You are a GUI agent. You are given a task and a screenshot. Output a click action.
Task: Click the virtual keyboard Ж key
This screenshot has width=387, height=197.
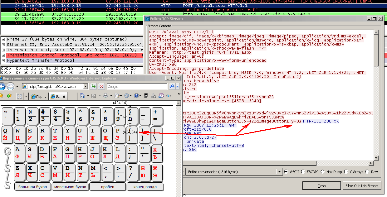click(157, 172)
